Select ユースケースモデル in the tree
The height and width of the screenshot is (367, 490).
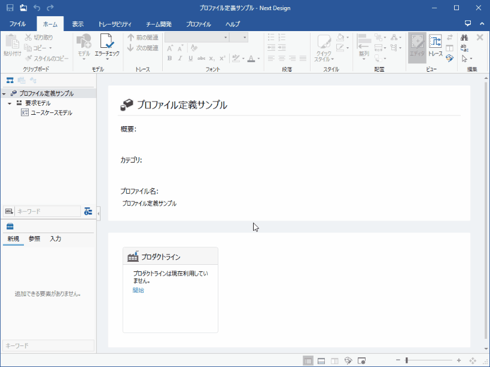point(51,112)
